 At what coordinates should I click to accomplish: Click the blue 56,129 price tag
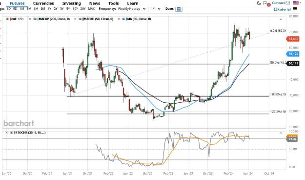click(293, 54)
